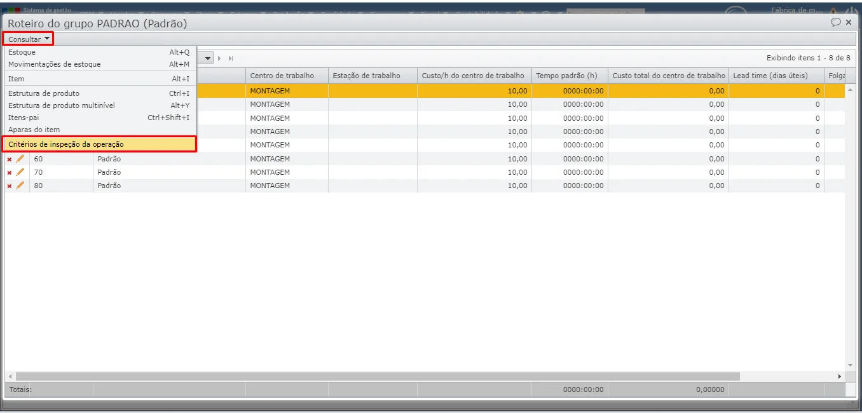Jump to last page arrow
Screen dimensions: 862x413
pyautogui.click(x=231, y=58)
